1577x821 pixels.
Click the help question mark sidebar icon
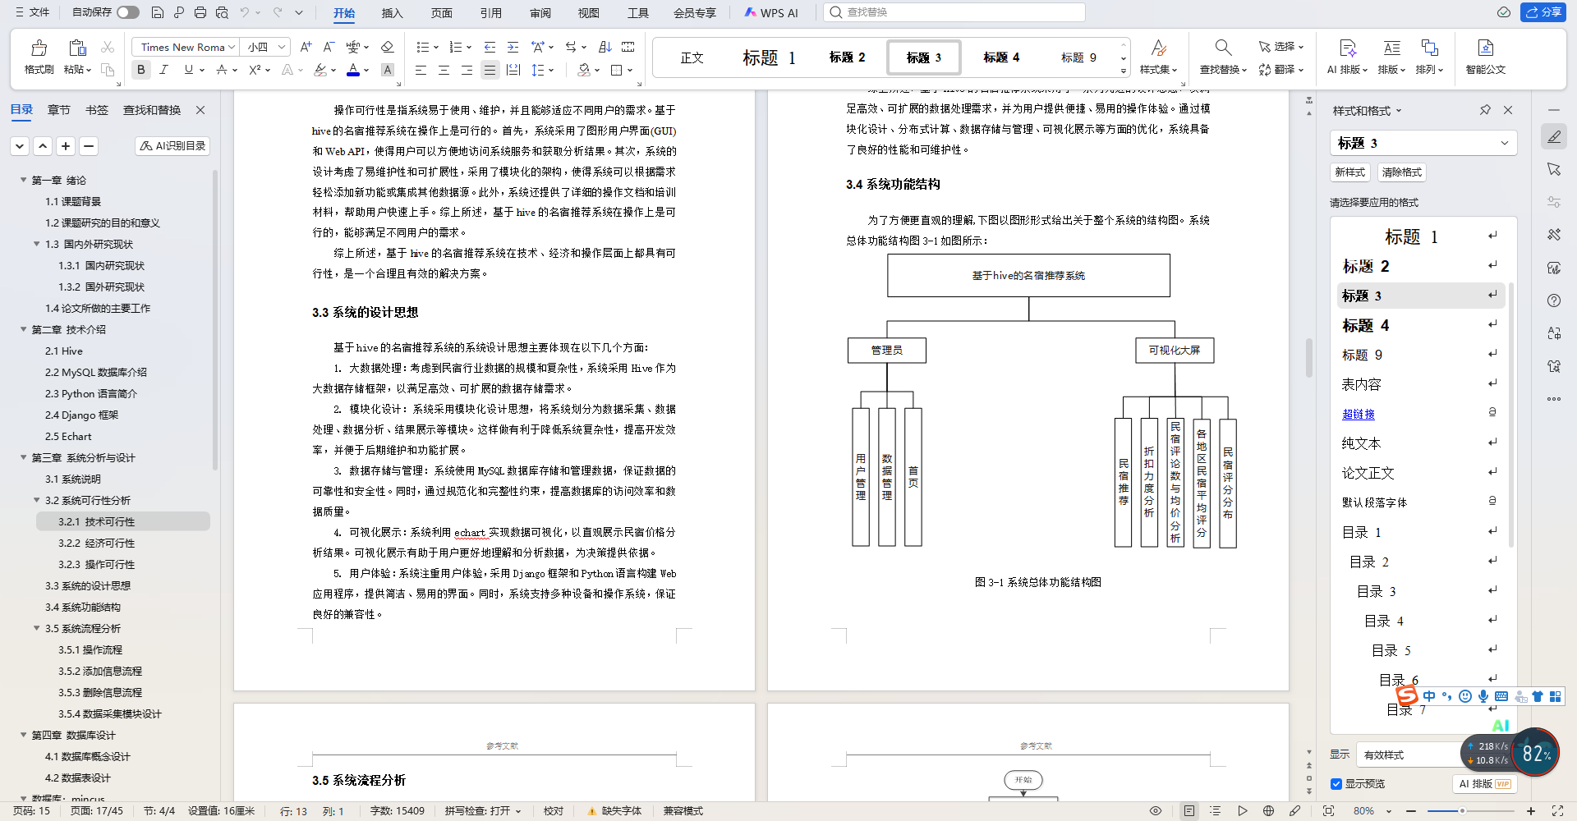[x=1554, y=300]
